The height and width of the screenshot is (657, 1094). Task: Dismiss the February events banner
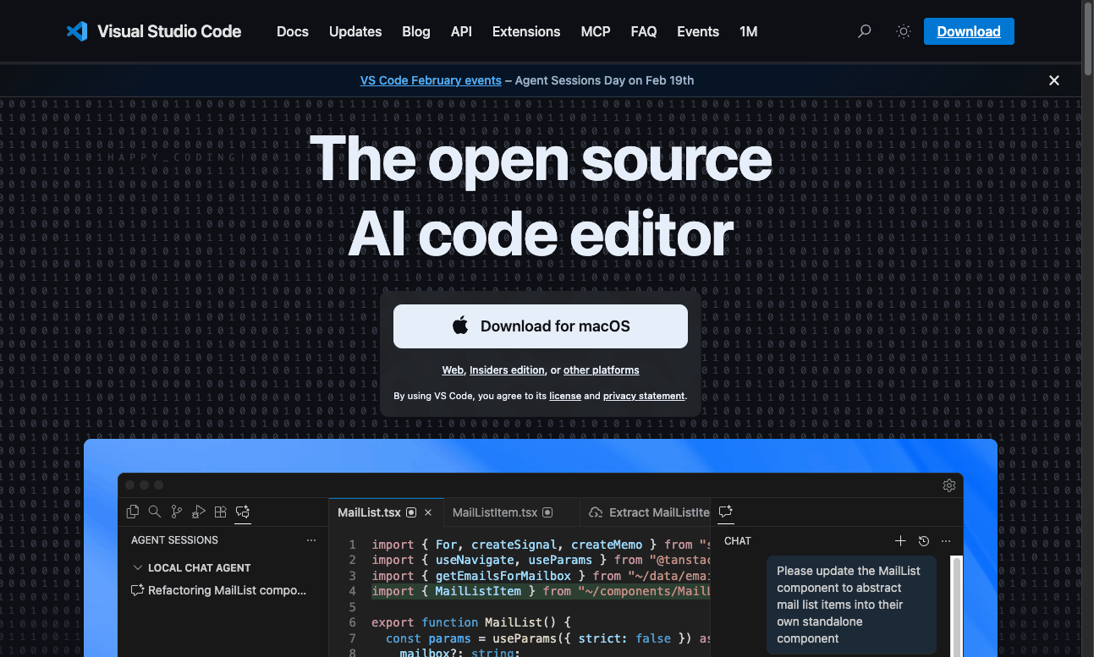point(1054,80)
